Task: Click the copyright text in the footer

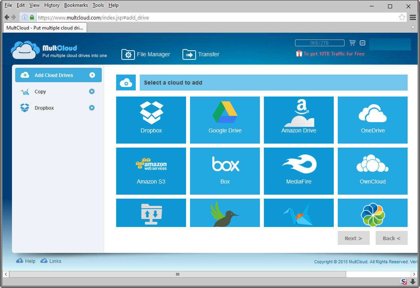Action: tap(366, 262)
